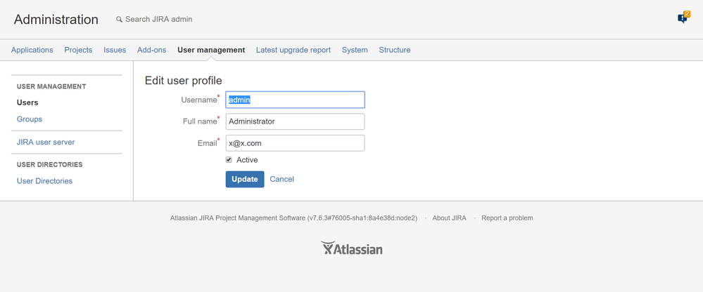Click the Atlassian logo in footer
The height and width of the screenshot is (292, 703).
(352, 248)
